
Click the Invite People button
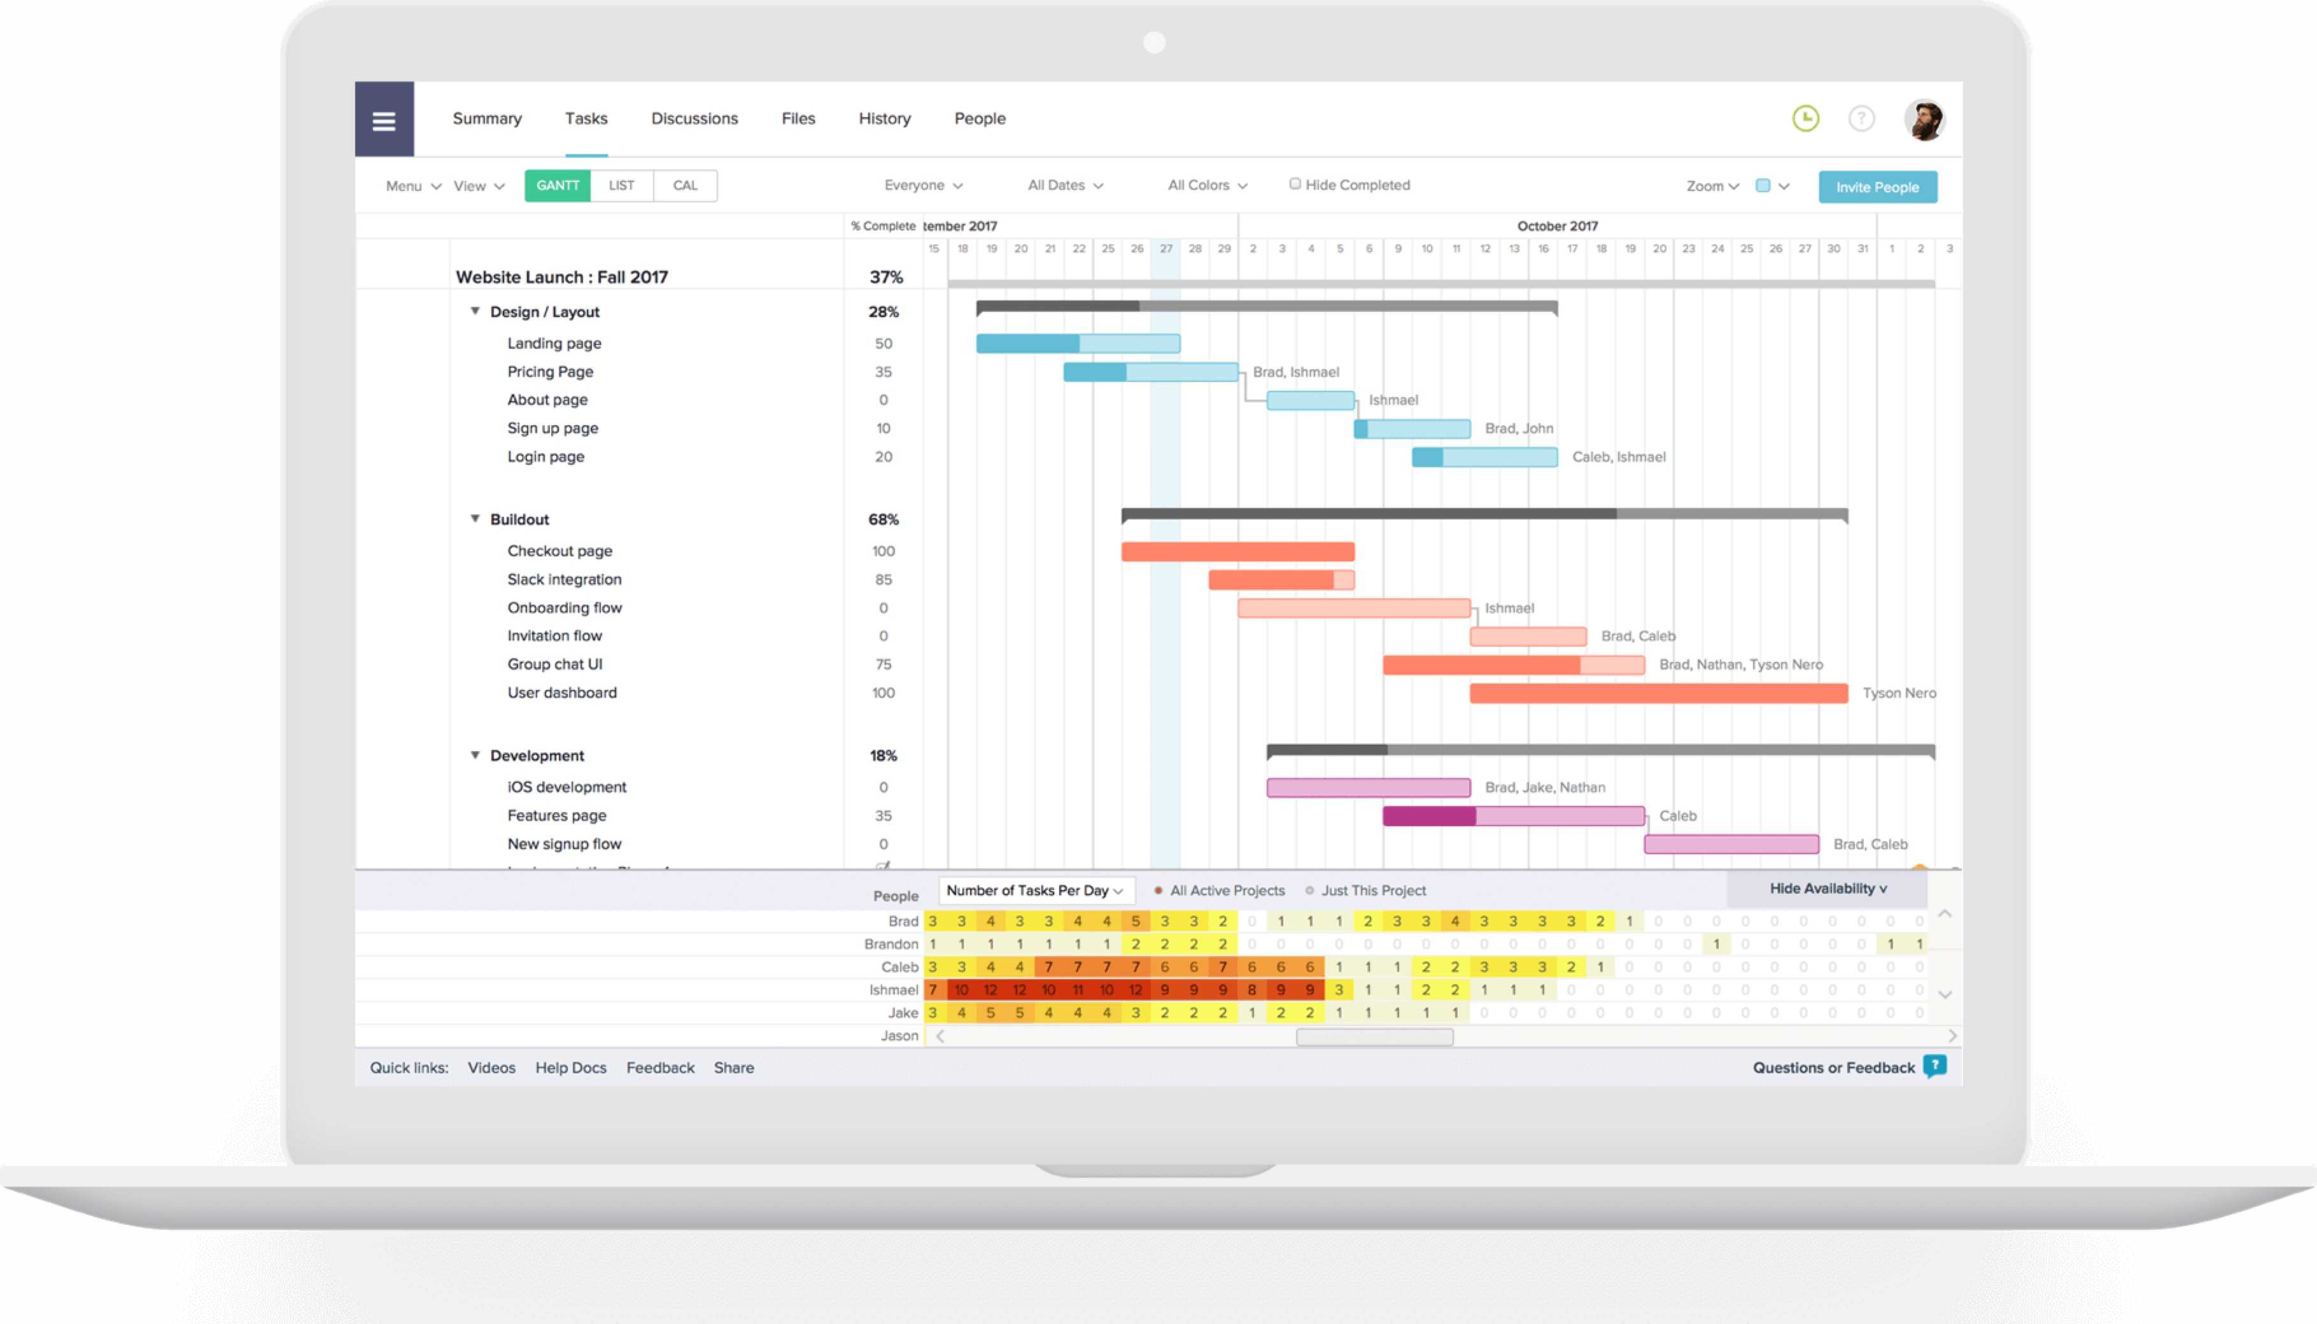click(x=1879, y=186)
